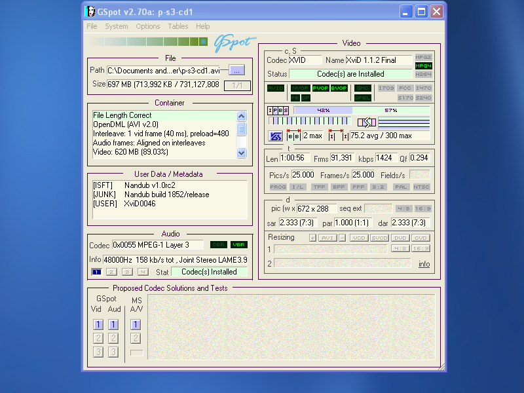Click the PAL indicator
Screen dimensions: 524x393
401,187
